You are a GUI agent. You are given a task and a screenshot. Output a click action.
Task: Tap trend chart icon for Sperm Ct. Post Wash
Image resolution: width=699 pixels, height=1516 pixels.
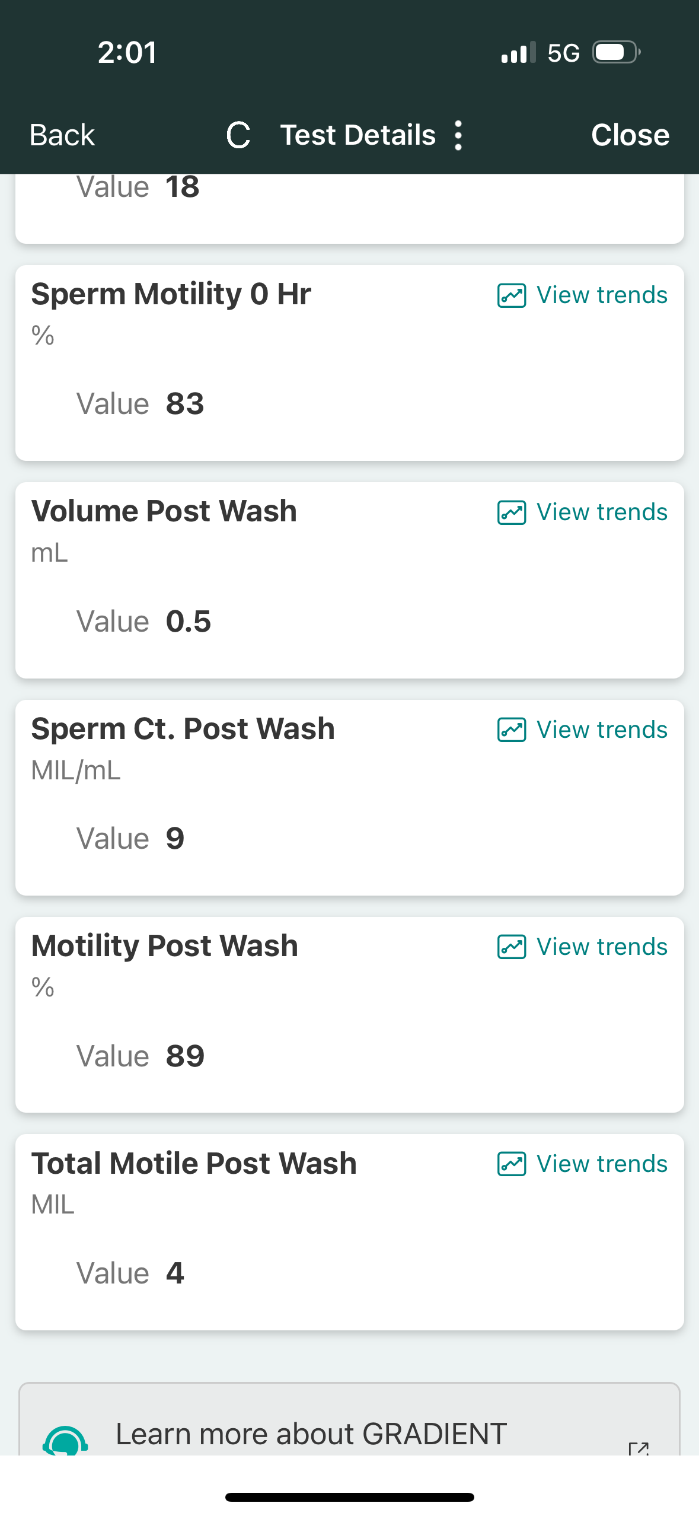(x=511, y=730)
